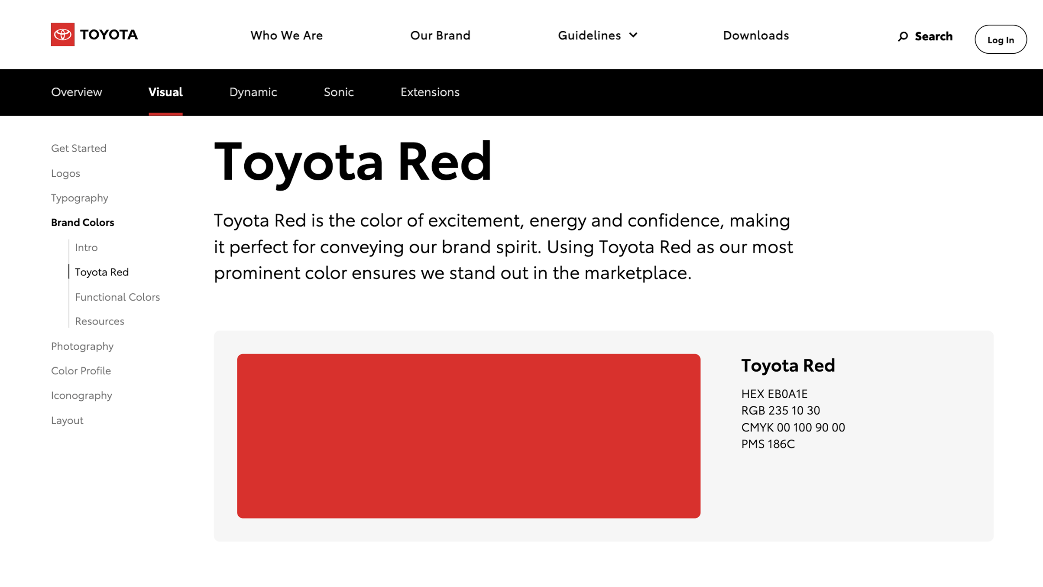Viewport: 1043px width, 587px height.
Task: Click the Get Started sidebar link
Action: click(x=78, y=148)
